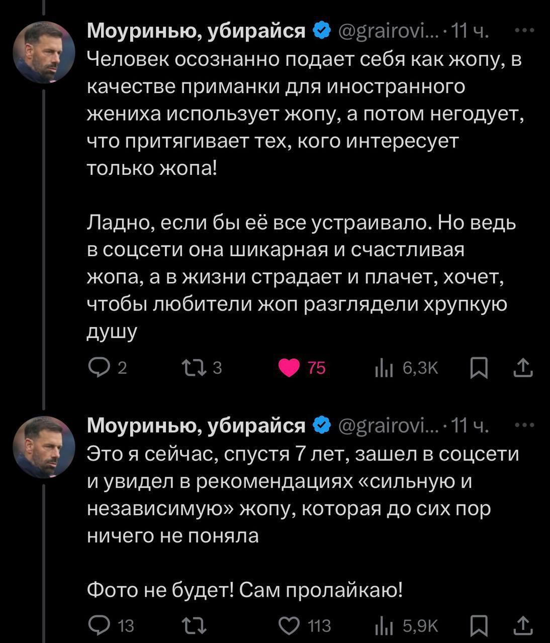View analytics of tweet with 6,3K views
This screenshot has width=550, height=643.
pos(384,369)
